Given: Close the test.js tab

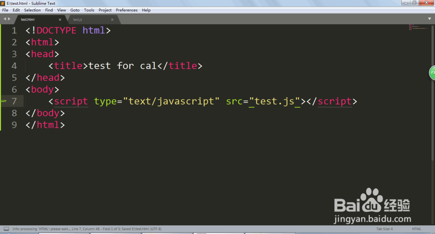Looking at the screenshot, I should pyautogui.click(x=112, y=20).
